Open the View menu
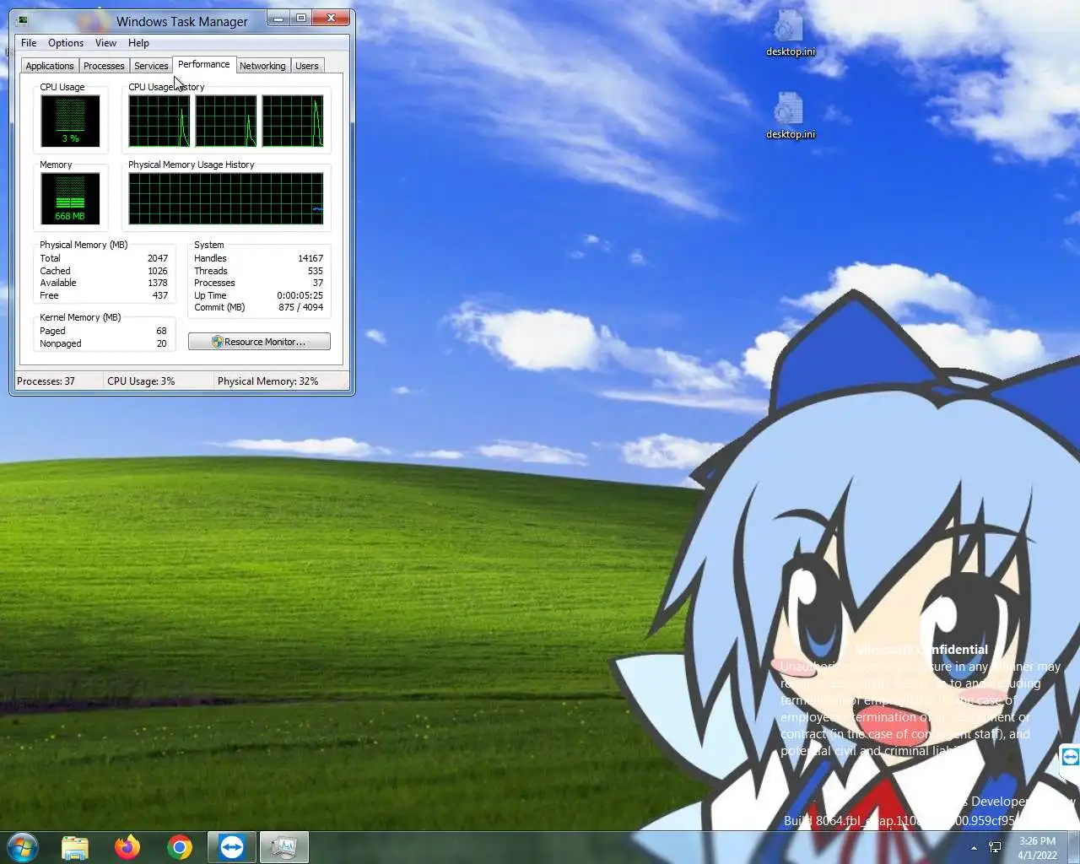The image size is (1080, 864). pos(105,43)
